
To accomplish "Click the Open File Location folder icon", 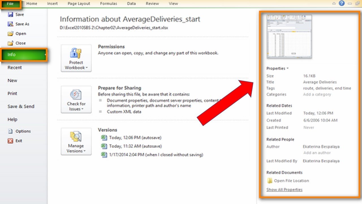I will pyautogui.click(x=270, y=181).
